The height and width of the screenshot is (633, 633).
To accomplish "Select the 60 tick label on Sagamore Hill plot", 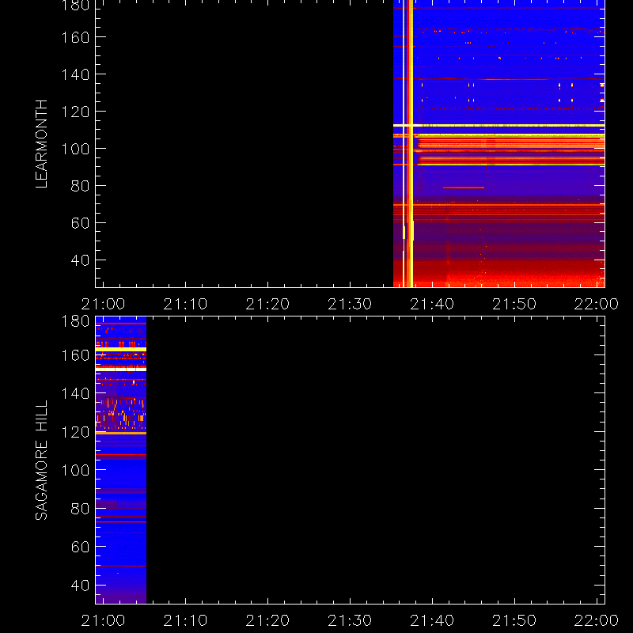I will (80, 547).
